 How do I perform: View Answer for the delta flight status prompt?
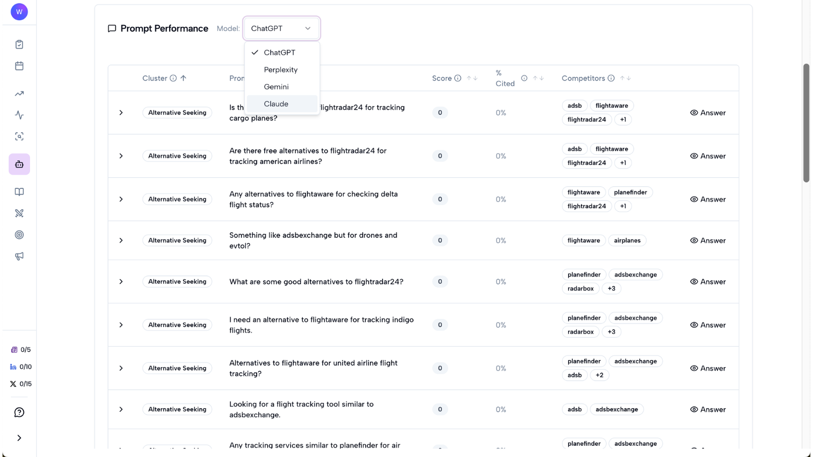point(708,199)
